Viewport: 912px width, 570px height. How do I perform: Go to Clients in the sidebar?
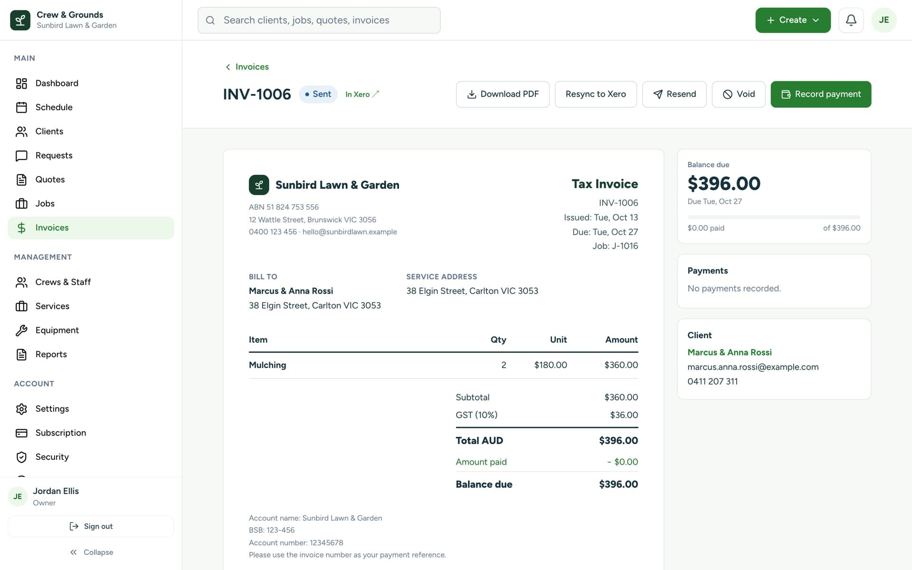[x=91, y=132]
